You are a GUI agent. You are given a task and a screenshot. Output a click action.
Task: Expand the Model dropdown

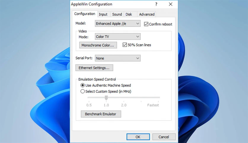(x=117, y=23)
